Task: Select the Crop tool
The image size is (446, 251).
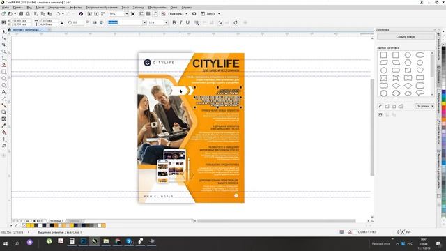Action: coord(4,45)
